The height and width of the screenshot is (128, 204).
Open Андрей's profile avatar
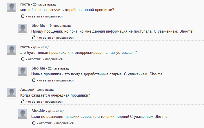(x=11, y=93)
